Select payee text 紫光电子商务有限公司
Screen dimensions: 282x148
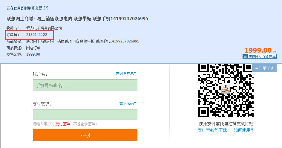tap(44, 28)
